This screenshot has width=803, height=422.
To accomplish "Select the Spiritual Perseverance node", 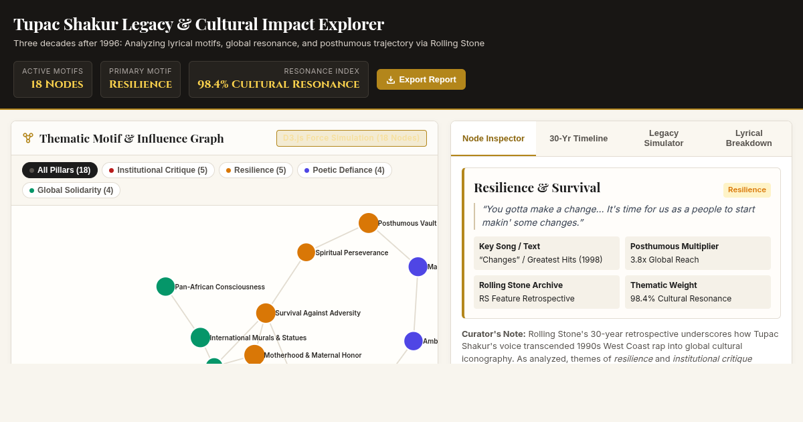I will [x=306, y=253].
